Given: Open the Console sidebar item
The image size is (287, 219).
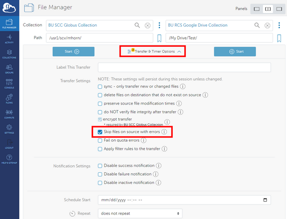Looking at the screenshot, I should (9, 84).
